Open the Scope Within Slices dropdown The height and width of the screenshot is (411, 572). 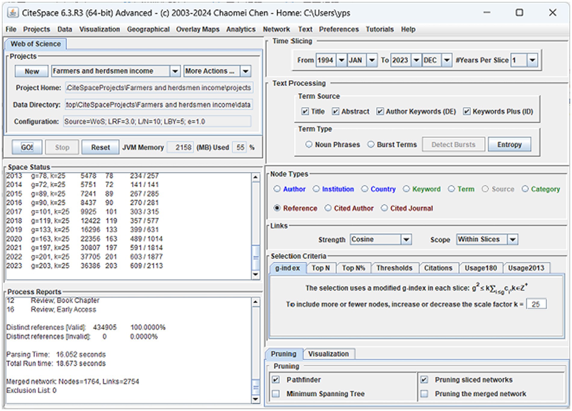click(512, 240)
